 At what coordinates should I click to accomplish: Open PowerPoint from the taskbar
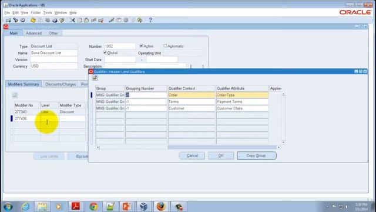point(127,207)
